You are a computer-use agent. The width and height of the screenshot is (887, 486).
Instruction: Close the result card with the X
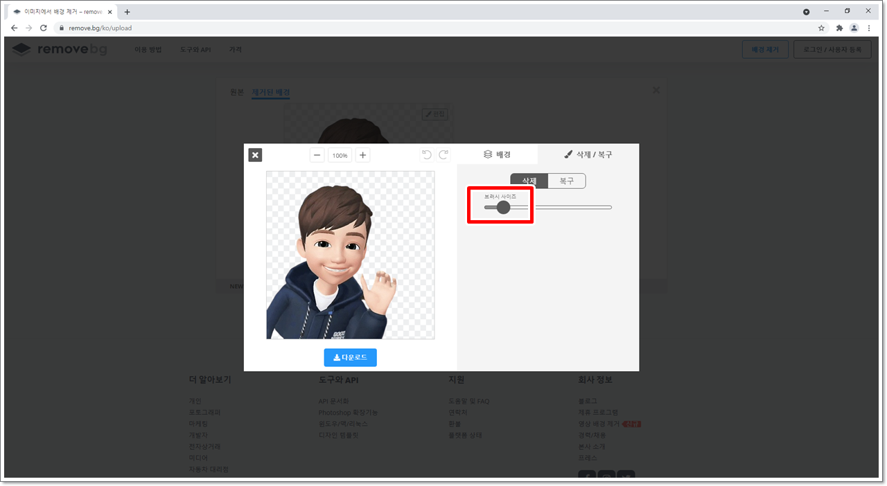point(656,90)
